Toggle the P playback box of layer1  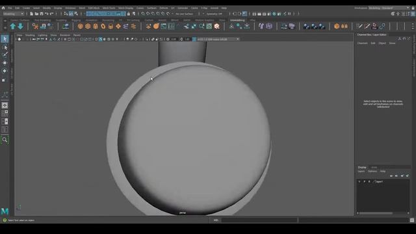click(x=364, y=182)
